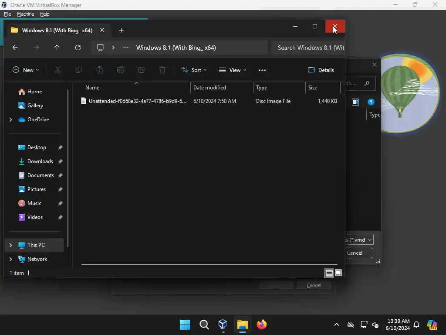The height and width of the screenshot is (335, 446).
Task: Close the file dialog behind with its X
Action: 375,65
